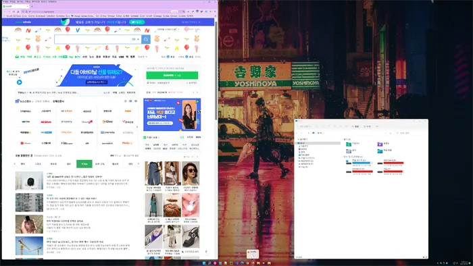Click Twg F: drive red usage bar
The width and height of the screenshot is (473, 266).
pos(393,171)
